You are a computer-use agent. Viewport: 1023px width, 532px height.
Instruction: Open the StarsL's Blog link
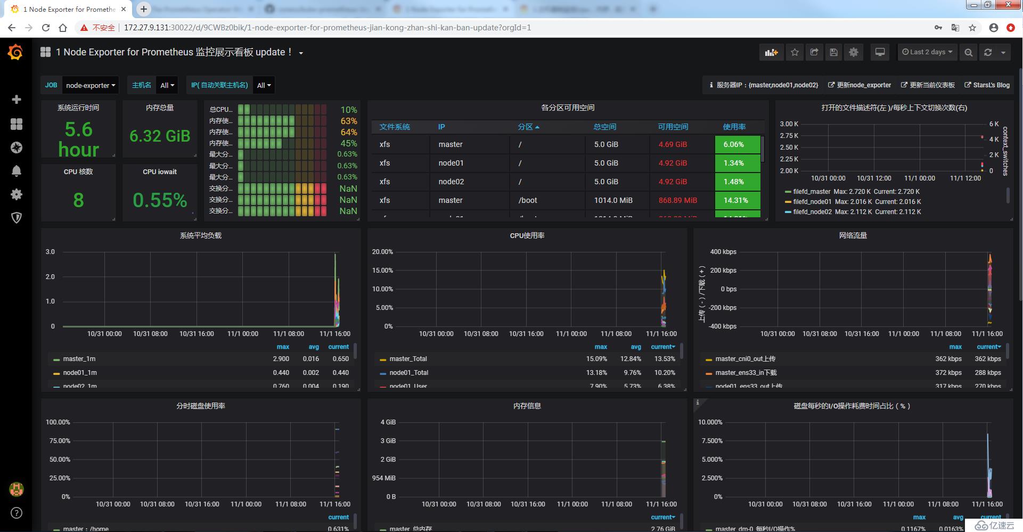pos(987,85)
